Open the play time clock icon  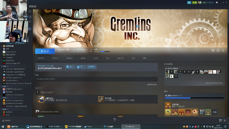coord(74,51)
